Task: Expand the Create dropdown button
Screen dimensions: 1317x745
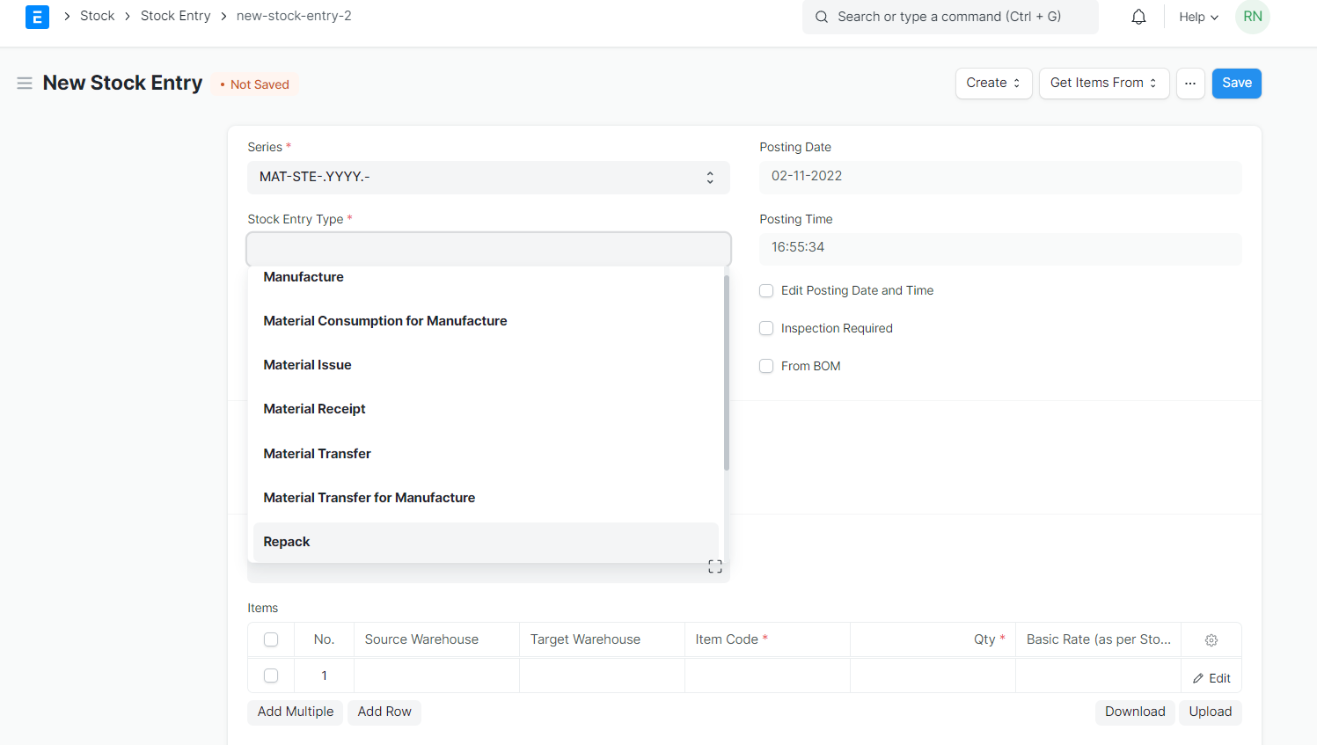Action: [993, 84]
